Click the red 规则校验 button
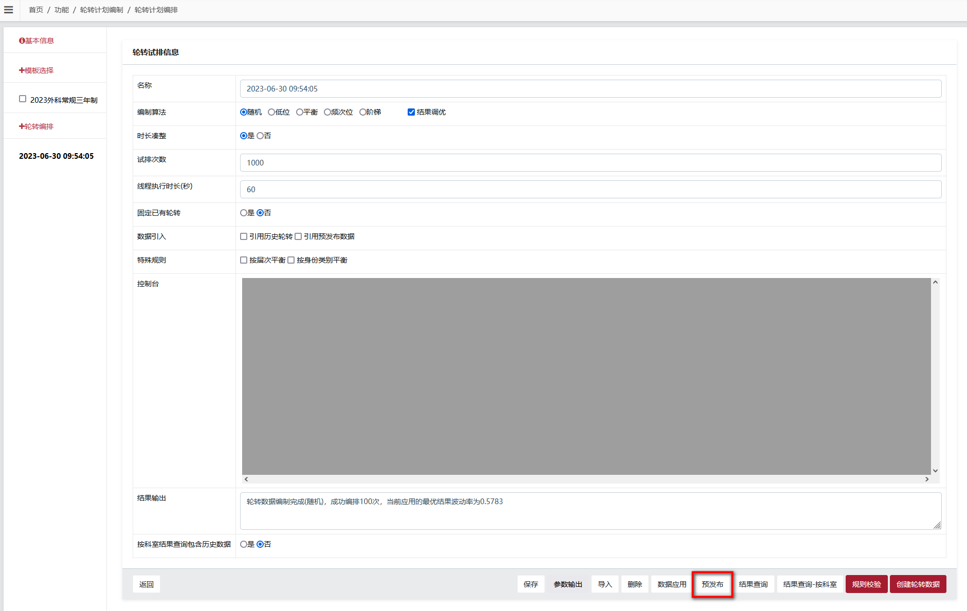Screen dimensions: 967x611 [867, 584]
